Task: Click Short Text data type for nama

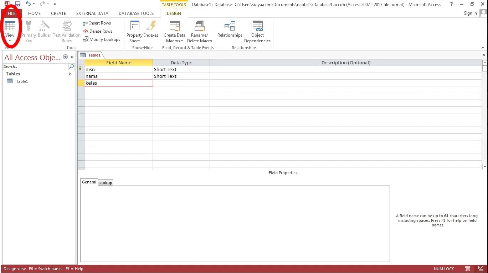Action: point(181,76)
